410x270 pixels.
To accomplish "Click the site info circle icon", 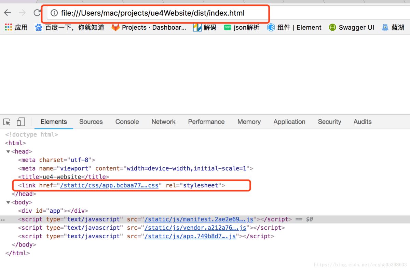I will [x=54, y=13].
